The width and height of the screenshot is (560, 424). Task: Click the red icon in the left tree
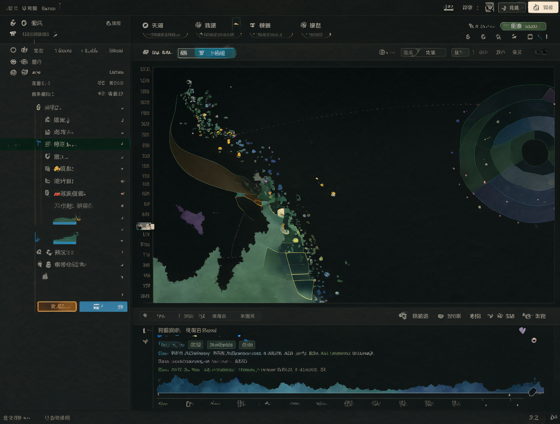pyautogui.click(x=56, y=194)
